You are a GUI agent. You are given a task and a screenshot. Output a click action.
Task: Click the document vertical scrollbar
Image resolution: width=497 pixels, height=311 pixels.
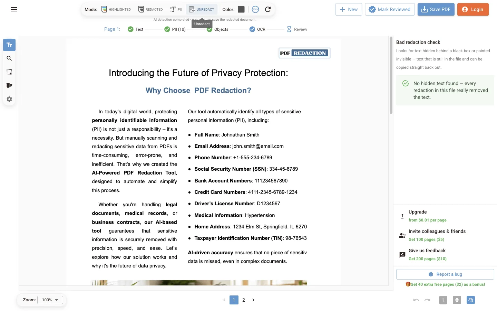pyautogui.click(x=391, y=75)
